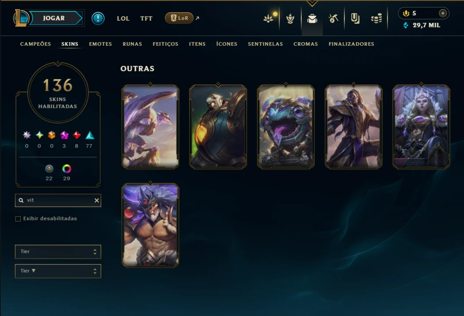Open the notification alert icon
This screenshot has height=316, width=464.
click(x=98, y=18)
